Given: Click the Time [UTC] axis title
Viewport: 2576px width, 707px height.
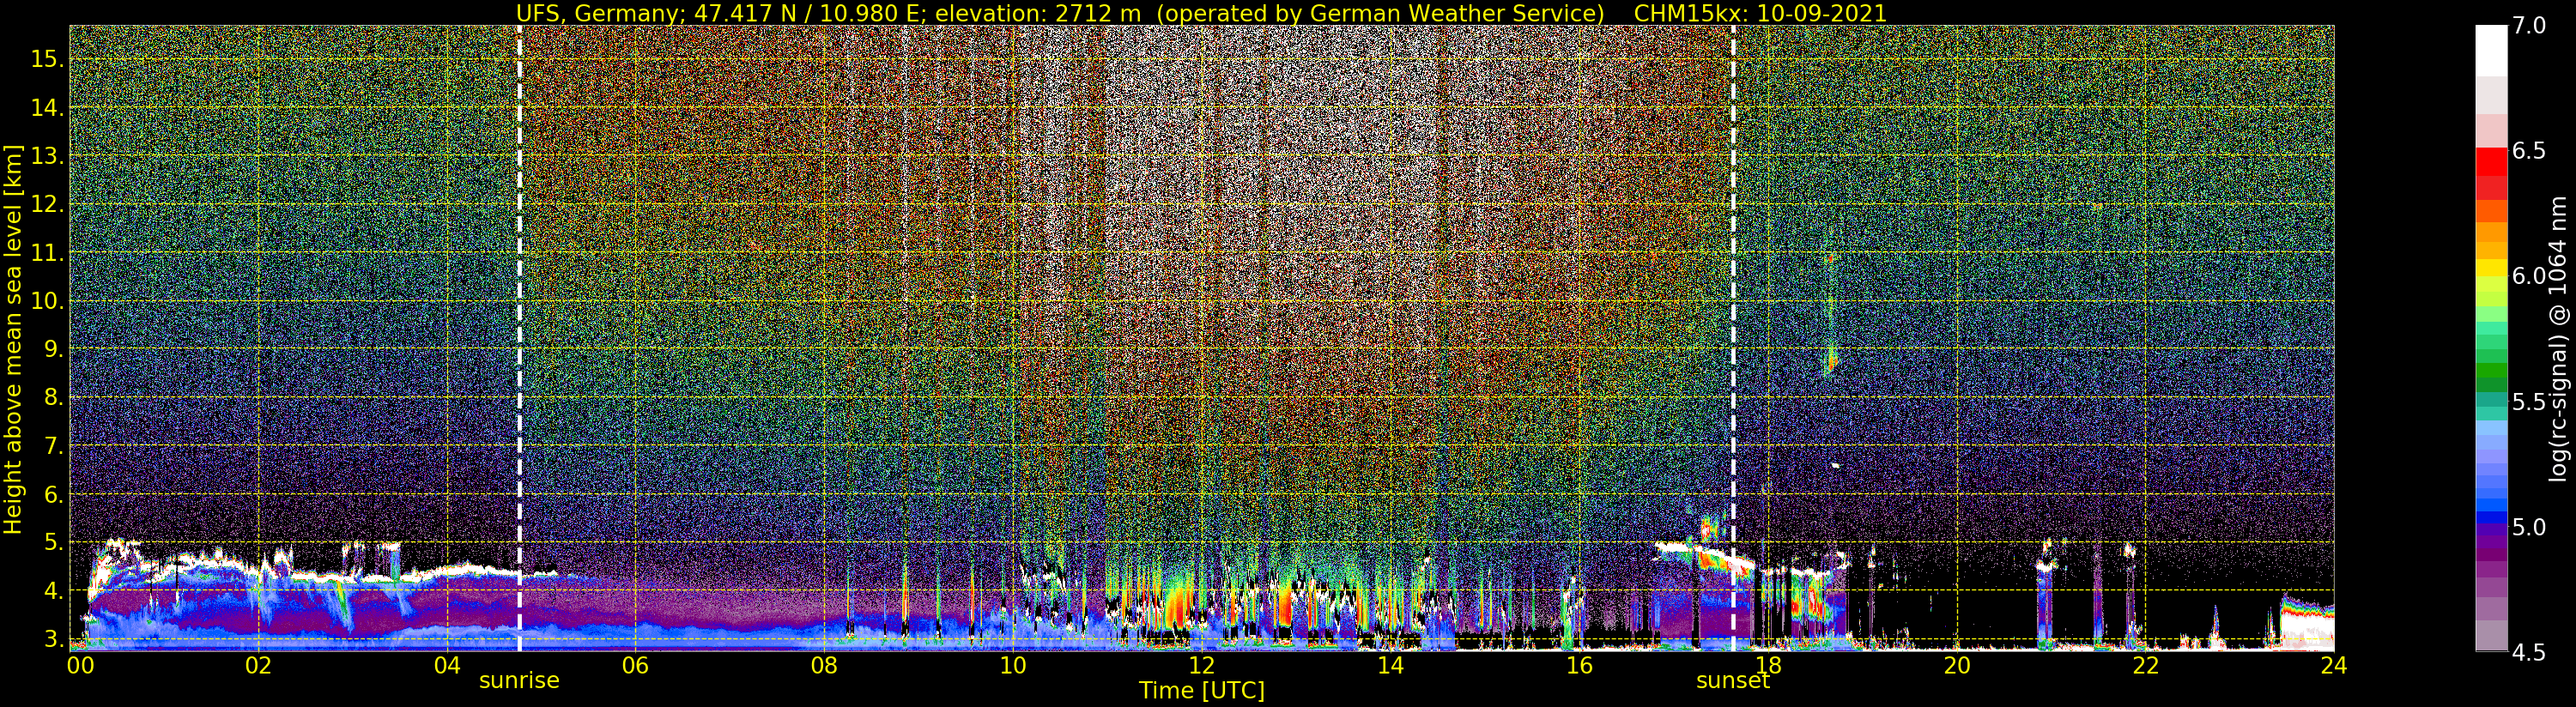Looking at the screenshot, I should click(1201, 691).
